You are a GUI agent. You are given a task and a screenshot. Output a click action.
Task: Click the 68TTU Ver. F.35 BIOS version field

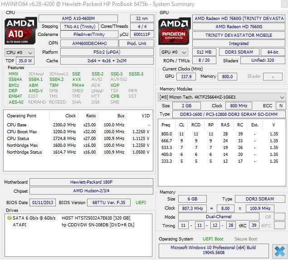pyautogui.click(x=109, y=203)
